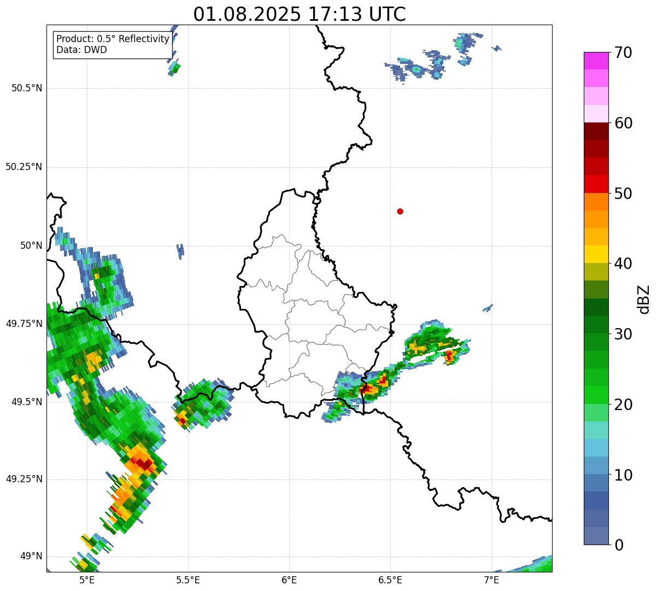
Task: Click the colorbar tick label 0
Action: click(x=619, y=545)
